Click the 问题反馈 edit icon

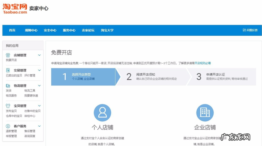point(244,30)
